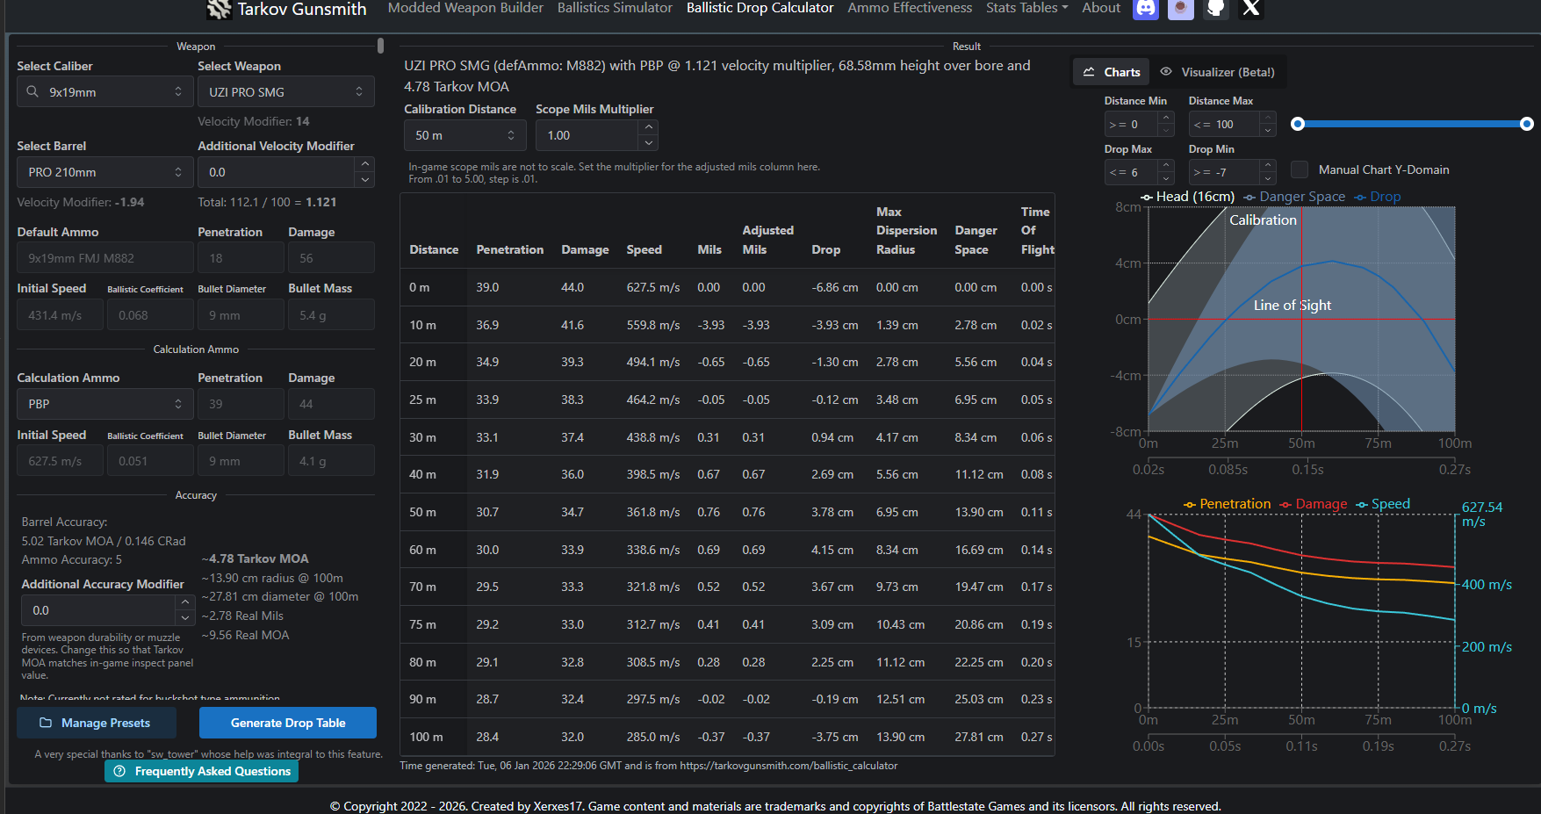Decrement Drop Min with the down arrow
The height and width of the screenshot is (814, 1541).
coord(1267,178)
